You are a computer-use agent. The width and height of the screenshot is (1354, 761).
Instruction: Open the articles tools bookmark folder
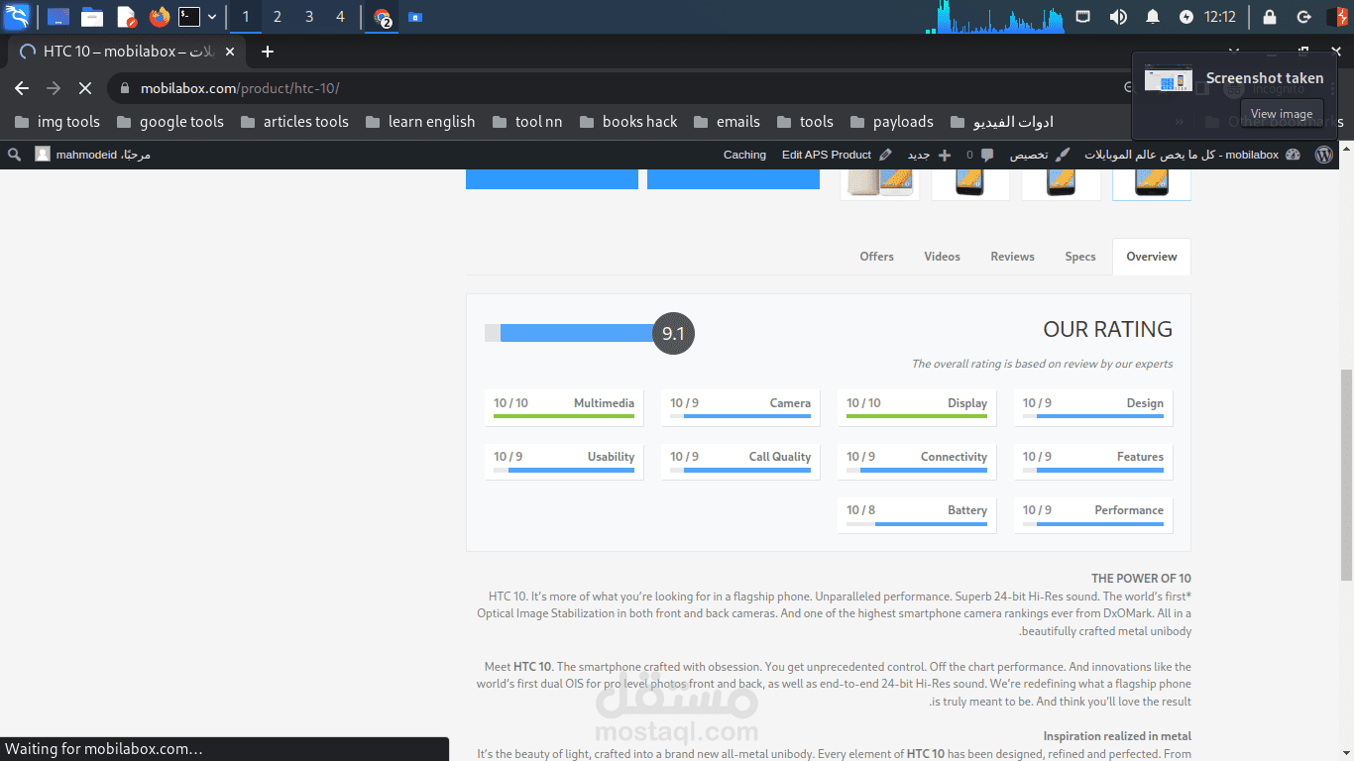(294, 122)
